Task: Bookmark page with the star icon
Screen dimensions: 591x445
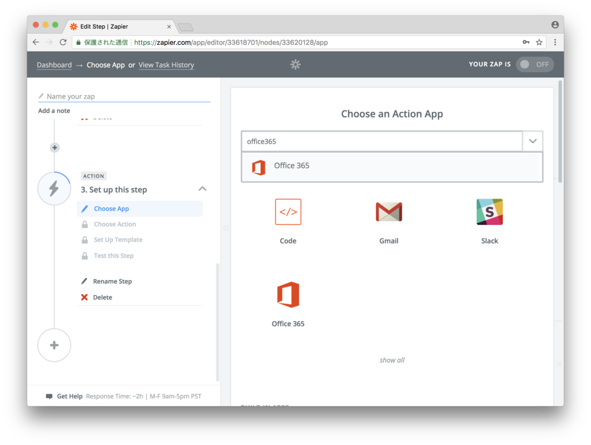Action: click(x=539, y=42)
